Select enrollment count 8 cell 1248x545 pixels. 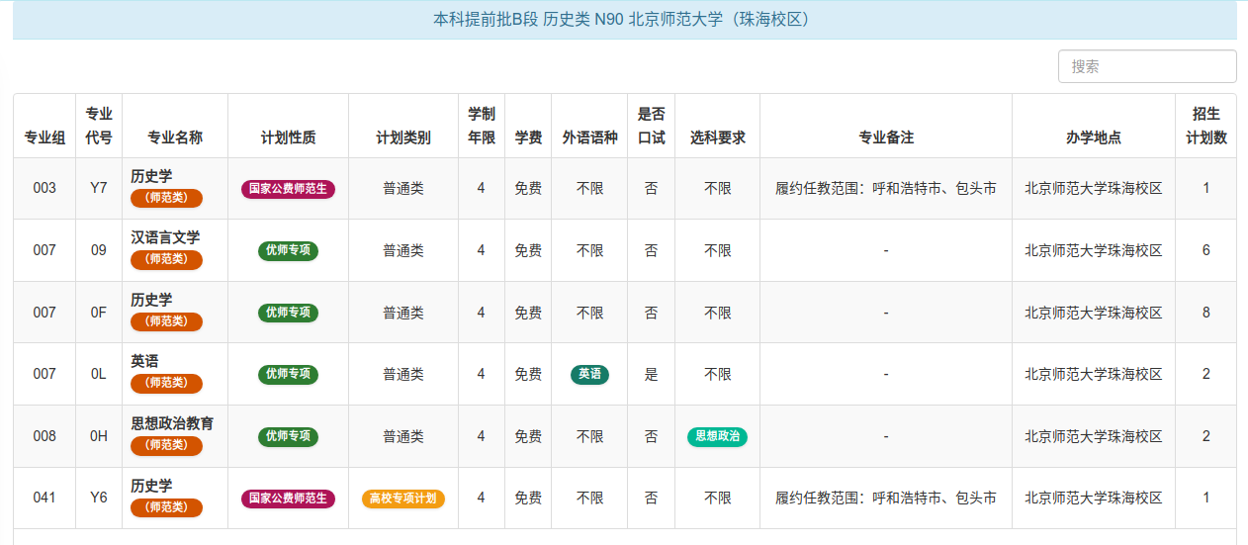point(1206,313)
